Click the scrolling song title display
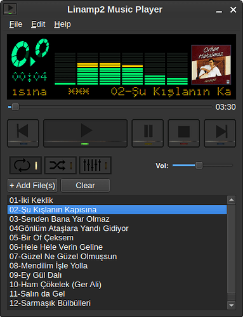Screen dimensions: 243x317 click(x=121, y=92)
